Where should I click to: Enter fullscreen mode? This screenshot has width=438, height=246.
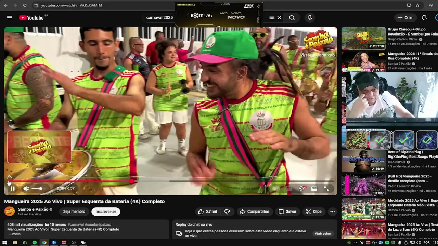(327, 189)
